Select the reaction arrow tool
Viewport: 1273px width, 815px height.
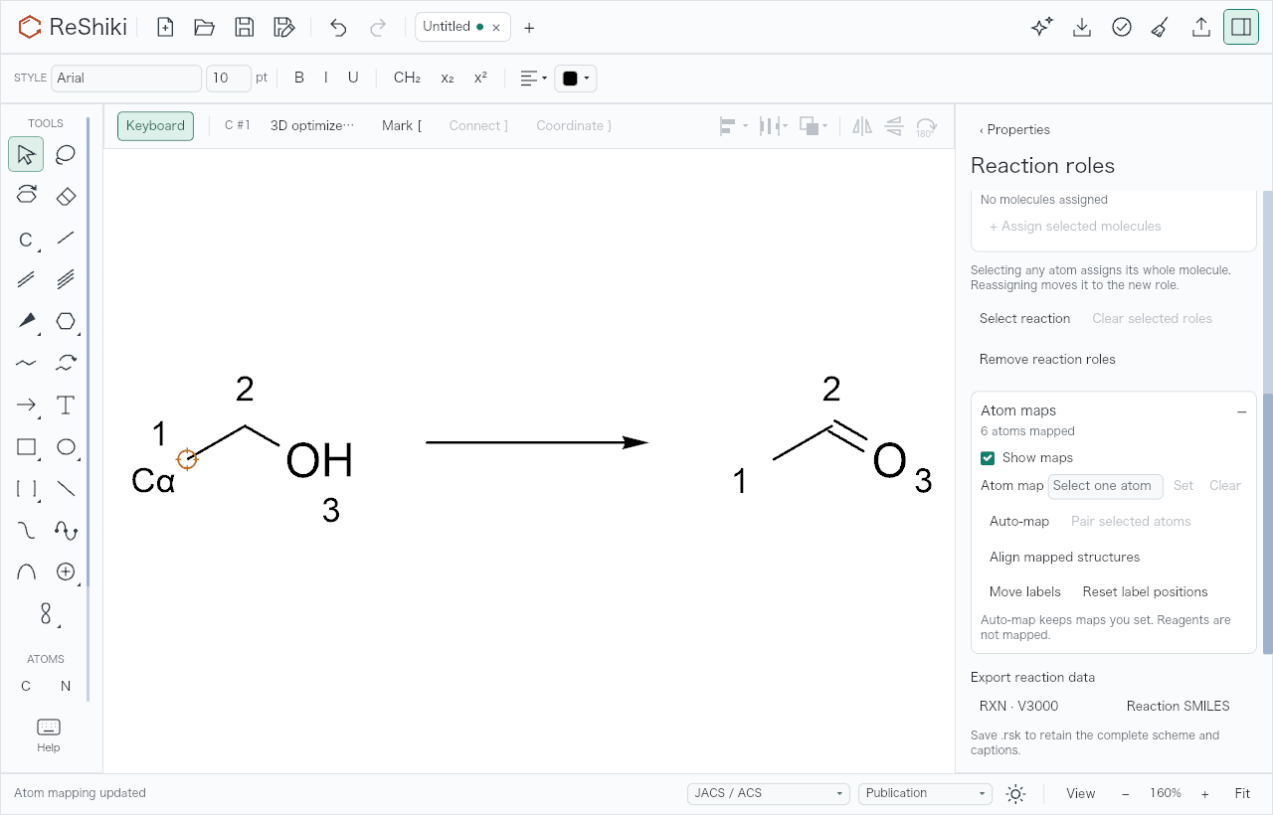click(x=26, y=405)
